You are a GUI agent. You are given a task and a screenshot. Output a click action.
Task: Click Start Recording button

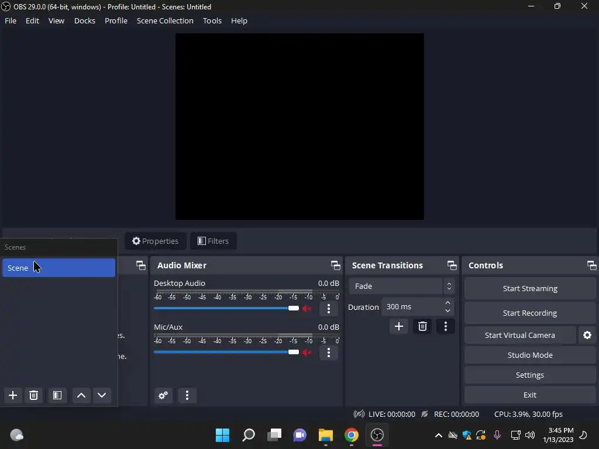(x=530, y=313)
